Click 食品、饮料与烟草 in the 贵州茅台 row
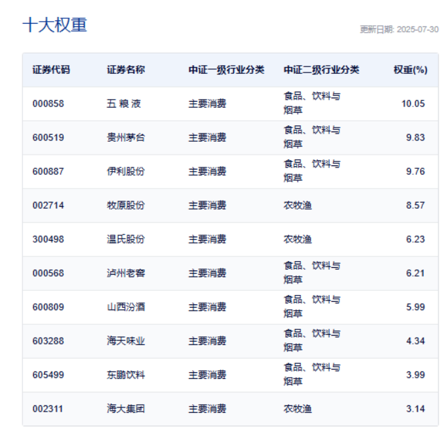448x440 pixels. 312,137
